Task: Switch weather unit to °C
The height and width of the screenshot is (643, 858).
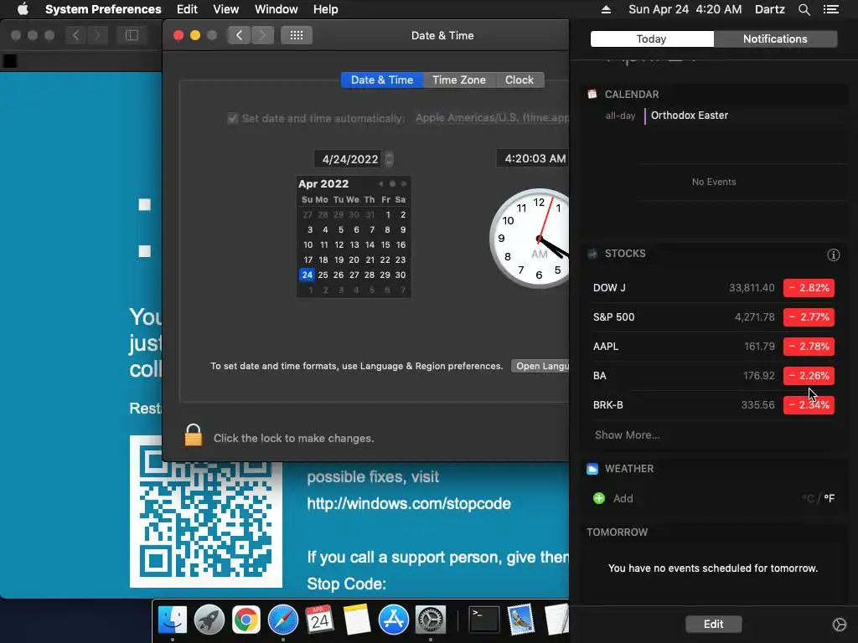Action: tap(808, 498)
